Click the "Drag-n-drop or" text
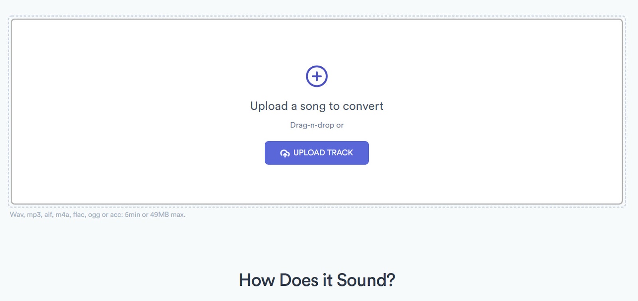The height and width of the screenshot is (301, 638). [317, 125]
